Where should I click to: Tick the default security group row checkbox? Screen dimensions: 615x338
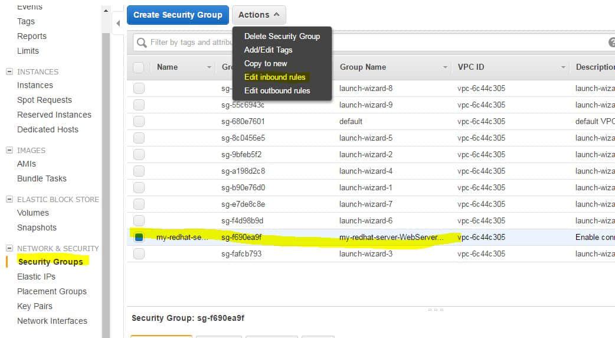click(x=139, y=122)
